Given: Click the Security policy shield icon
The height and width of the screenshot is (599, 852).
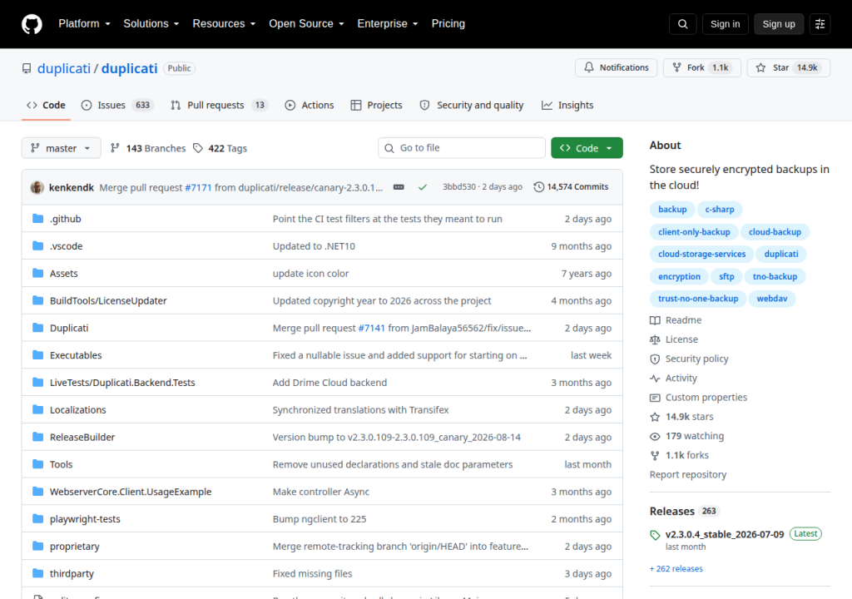Looking at the screenshot, I should point(655,359).
